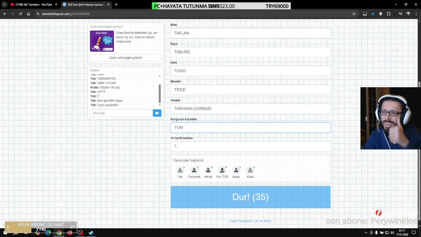
Task: Click the Yemek field containing TARHANA ÇORBASI
Action: pyautogui.click(x=250, y=109)
